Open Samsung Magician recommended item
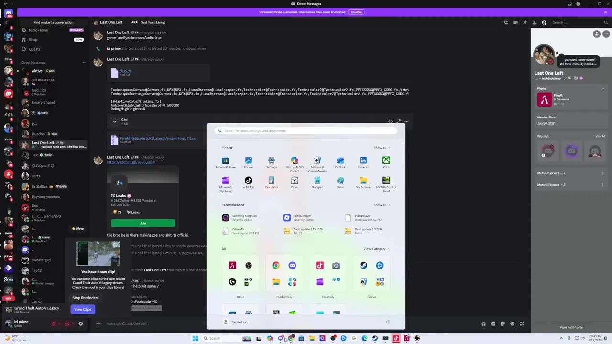Image resolution: width=612 pixels, height=344 pixels. [x=244, y=217]
